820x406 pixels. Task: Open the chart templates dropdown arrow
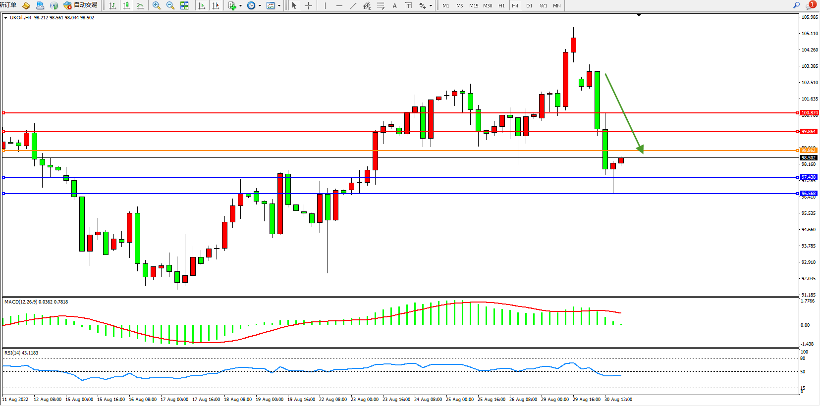pos(279,6)
